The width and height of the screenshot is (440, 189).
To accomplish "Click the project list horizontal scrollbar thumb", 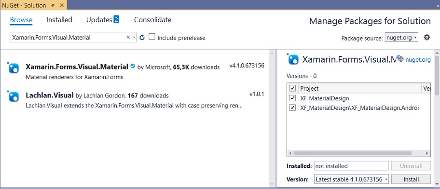I will click(x=353, y=153).
